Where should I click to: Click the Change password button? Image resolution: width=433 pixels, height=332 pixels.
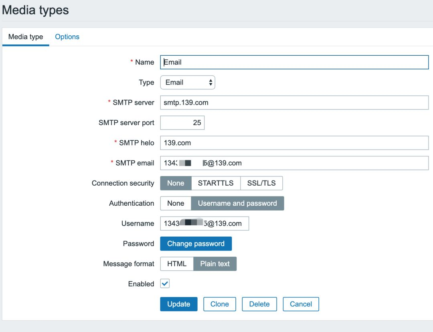[x=196, y=244]
